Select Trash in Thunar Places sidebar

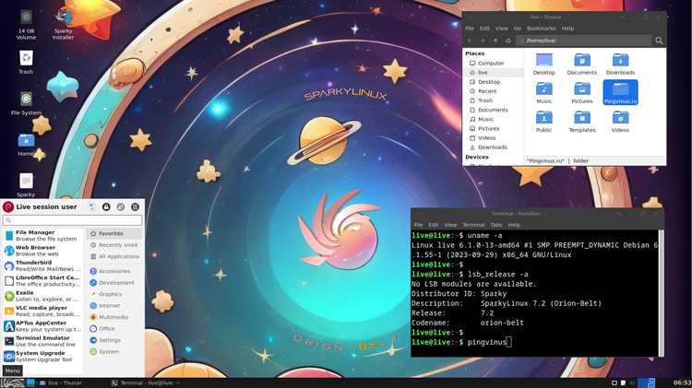(495, 100)
